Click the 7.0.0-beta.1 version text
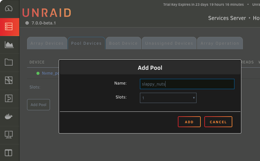260x161 pixels. (44, 23)
